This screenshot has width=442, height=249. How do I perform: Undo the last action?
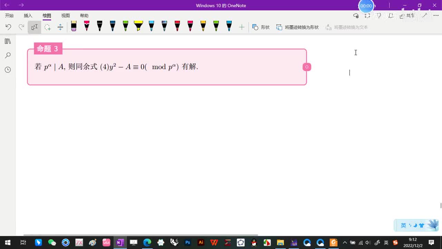(x=8, y=27)
